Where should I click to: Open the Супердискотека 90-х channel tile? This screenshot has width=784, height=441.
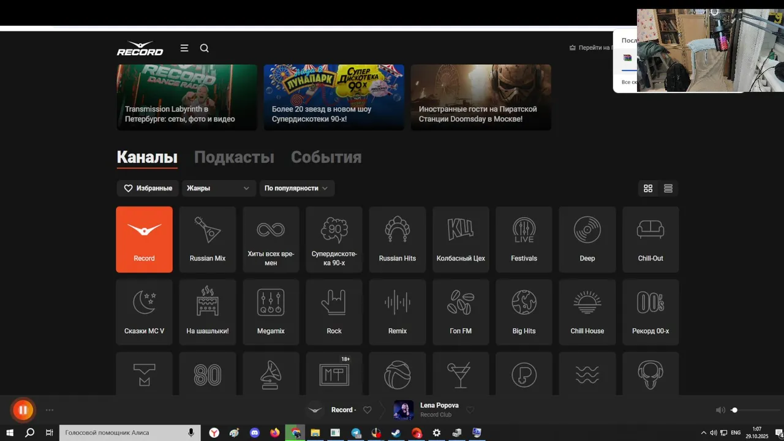tap(334, 239)
